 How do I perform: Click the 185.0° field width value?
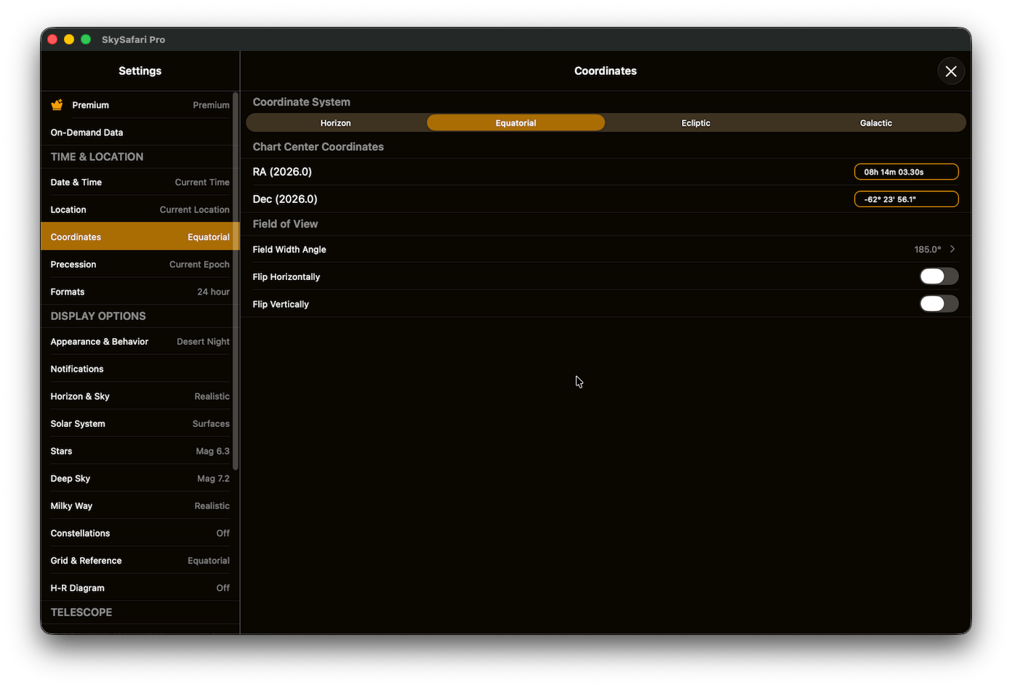[927, 249]
